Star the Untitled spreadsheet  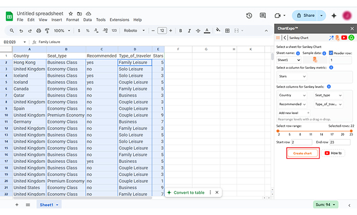(x=71, y=14)
